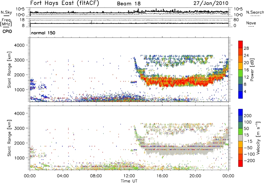The height and width of the screenshot is (183, 264).
Task: Click the '18' frequency axis value
Action: pyautogui.click(x=22, y=20)
